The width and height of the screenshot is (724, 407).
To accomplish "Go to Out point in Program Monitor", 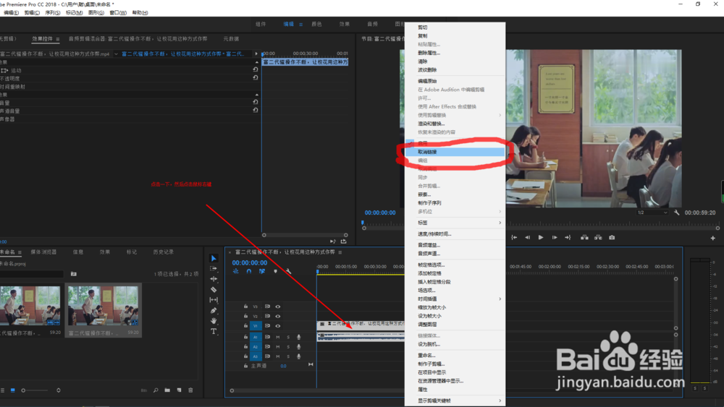I will click(568, 237).
